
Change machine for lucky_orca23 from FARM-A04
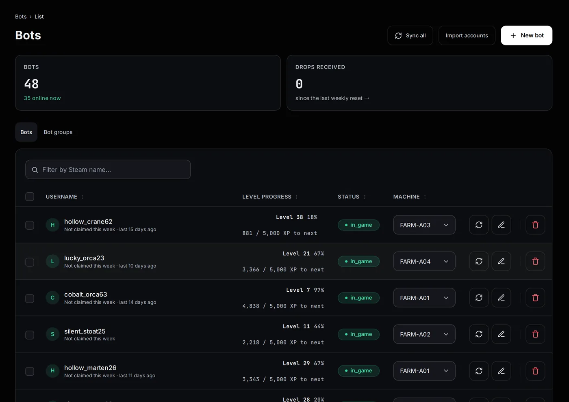point(424,261)
